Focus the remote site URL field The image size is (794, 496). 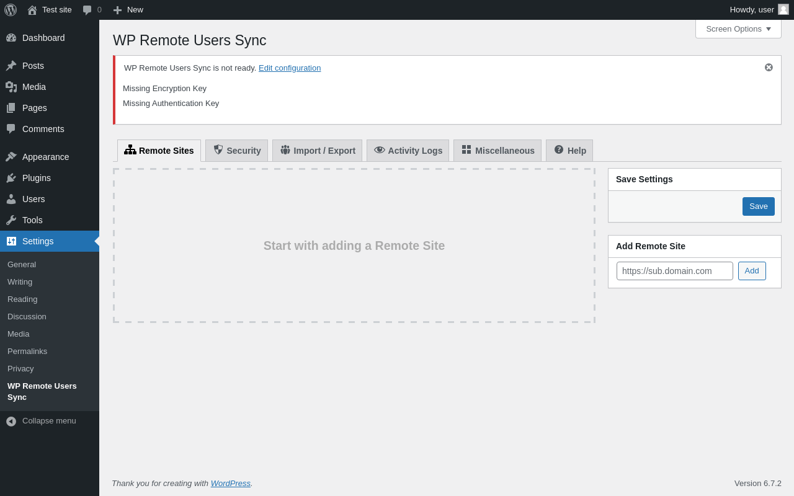pyautogui.click(x=674, y=271)
